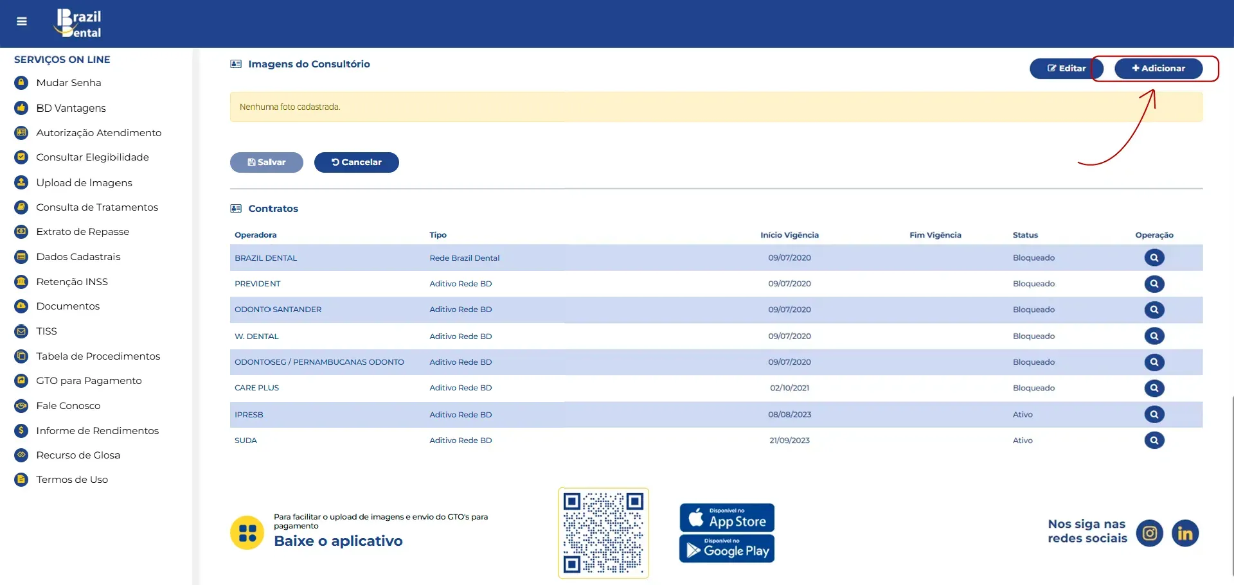1234x585 pixels.
Task: Click the Operadora column header
Action: click(x=256, y=235)
